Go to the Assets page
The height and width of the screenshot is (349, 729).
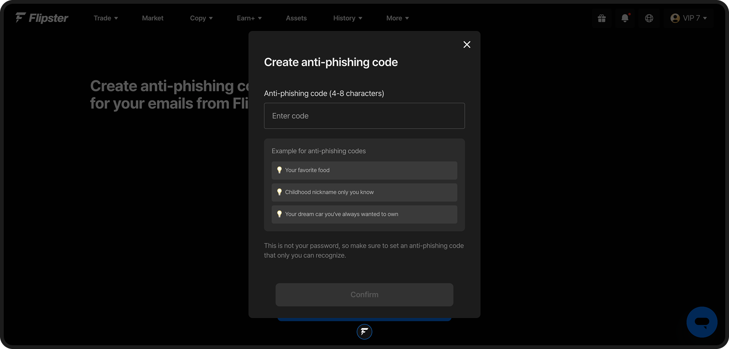tap(296, 18)
